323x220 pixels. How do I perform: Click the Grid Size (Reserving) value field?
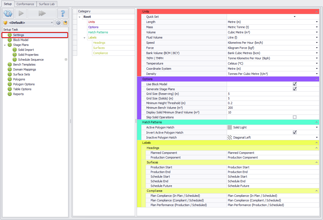coord(272,94)
